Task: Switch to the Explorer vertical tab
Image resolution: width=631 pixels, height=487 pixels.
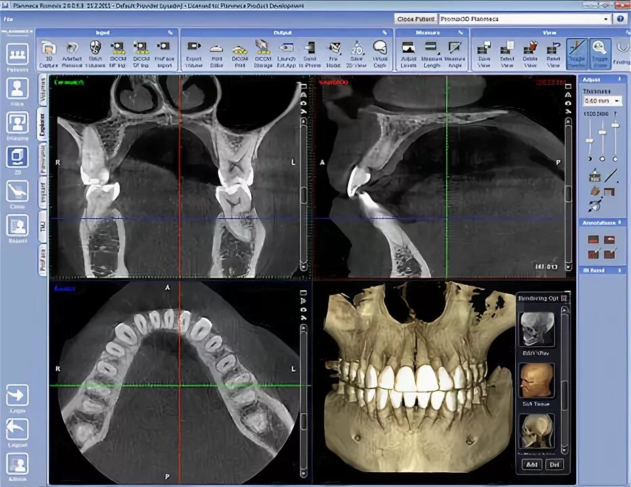Action: click(42, 124)
